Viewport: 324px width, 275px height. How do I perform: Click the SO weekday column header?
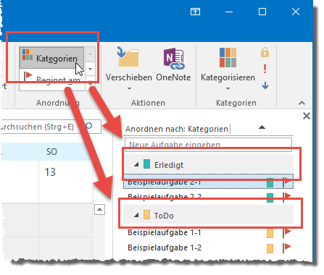pos(51,152)
